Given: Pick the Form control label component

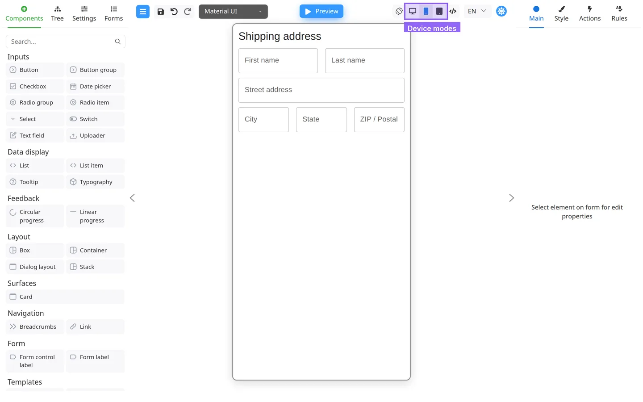Looking at the screenshot, I should click(x=35, y=361).
